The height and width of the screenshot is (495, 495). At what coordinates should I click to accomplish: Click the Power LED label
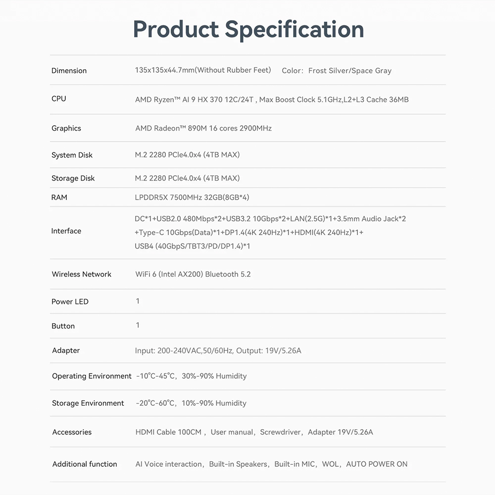70,301
